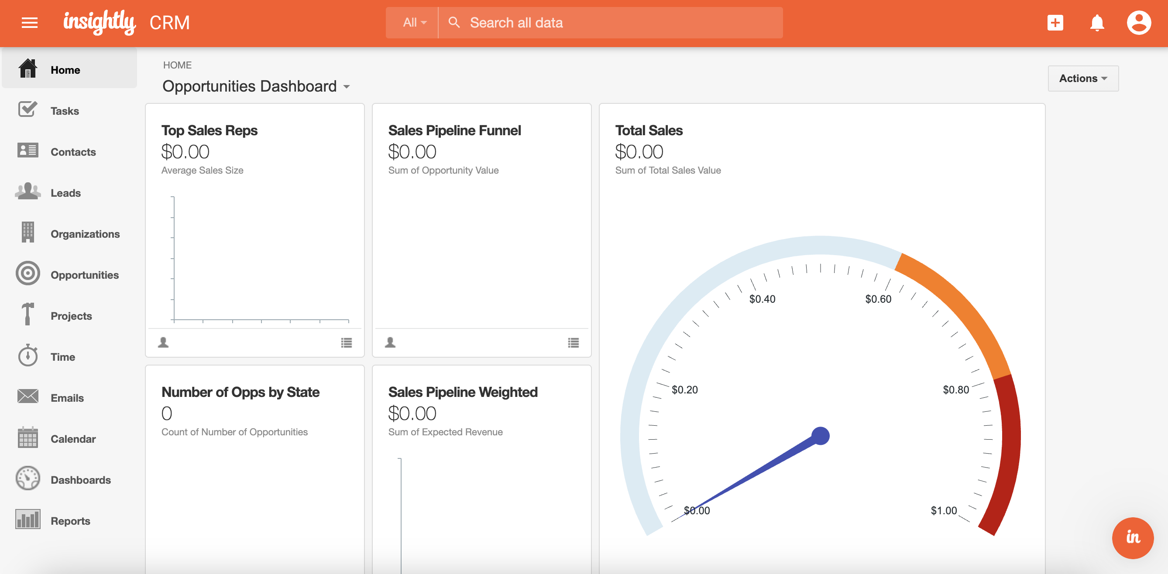The image size is (1168, 574).
Task: Click Count of Number of Opportunities subtitle
Action: [234, 432]
